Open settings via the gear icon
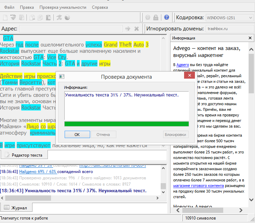The image size is (255, 223). coord(148,17)
